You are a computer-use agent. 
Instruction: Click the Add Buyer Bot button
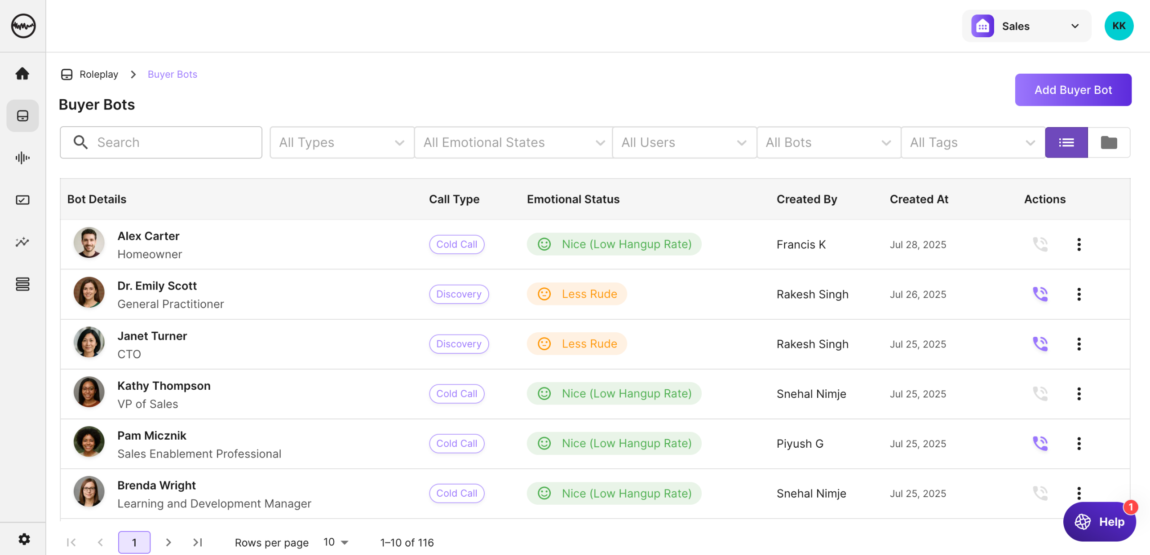pos(1073,90)
